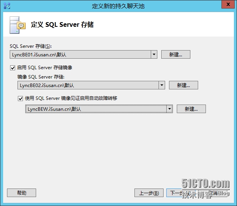Image resolution: width=237 pixels, height=206 pixels.
Task: Click the SQL Server 存储(S): label
Action: [31, 46]
